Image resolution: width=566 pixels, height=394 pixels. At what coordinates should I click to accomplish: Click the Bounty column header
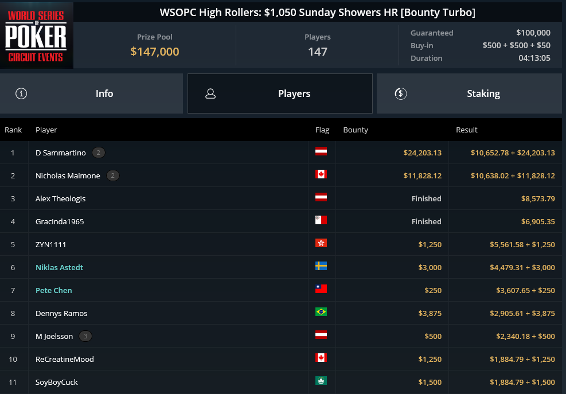pyautogui.click(x=356, y=130)
